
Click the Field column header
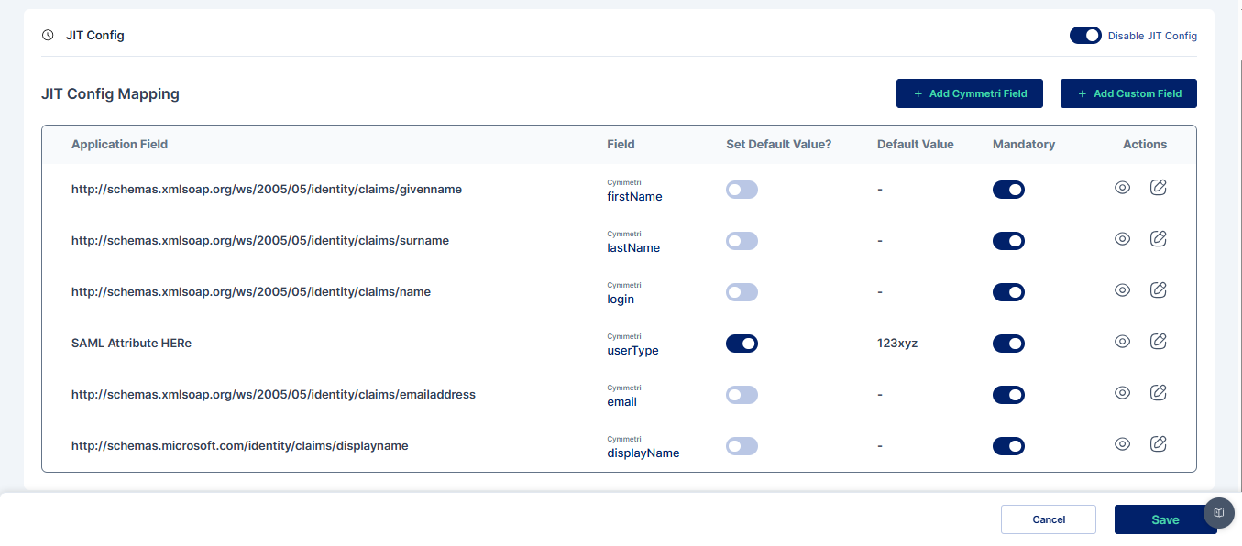coord(621,144)
